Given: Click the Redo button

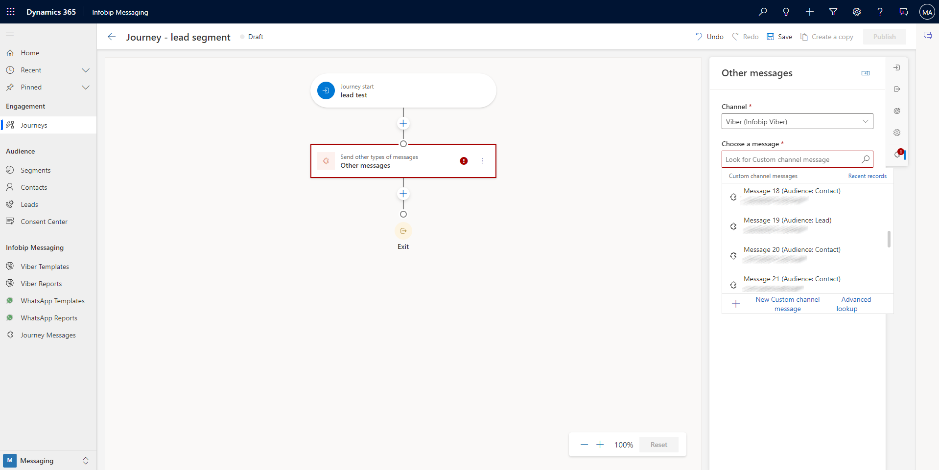Looking at the screenshot, I should [745, 37].
